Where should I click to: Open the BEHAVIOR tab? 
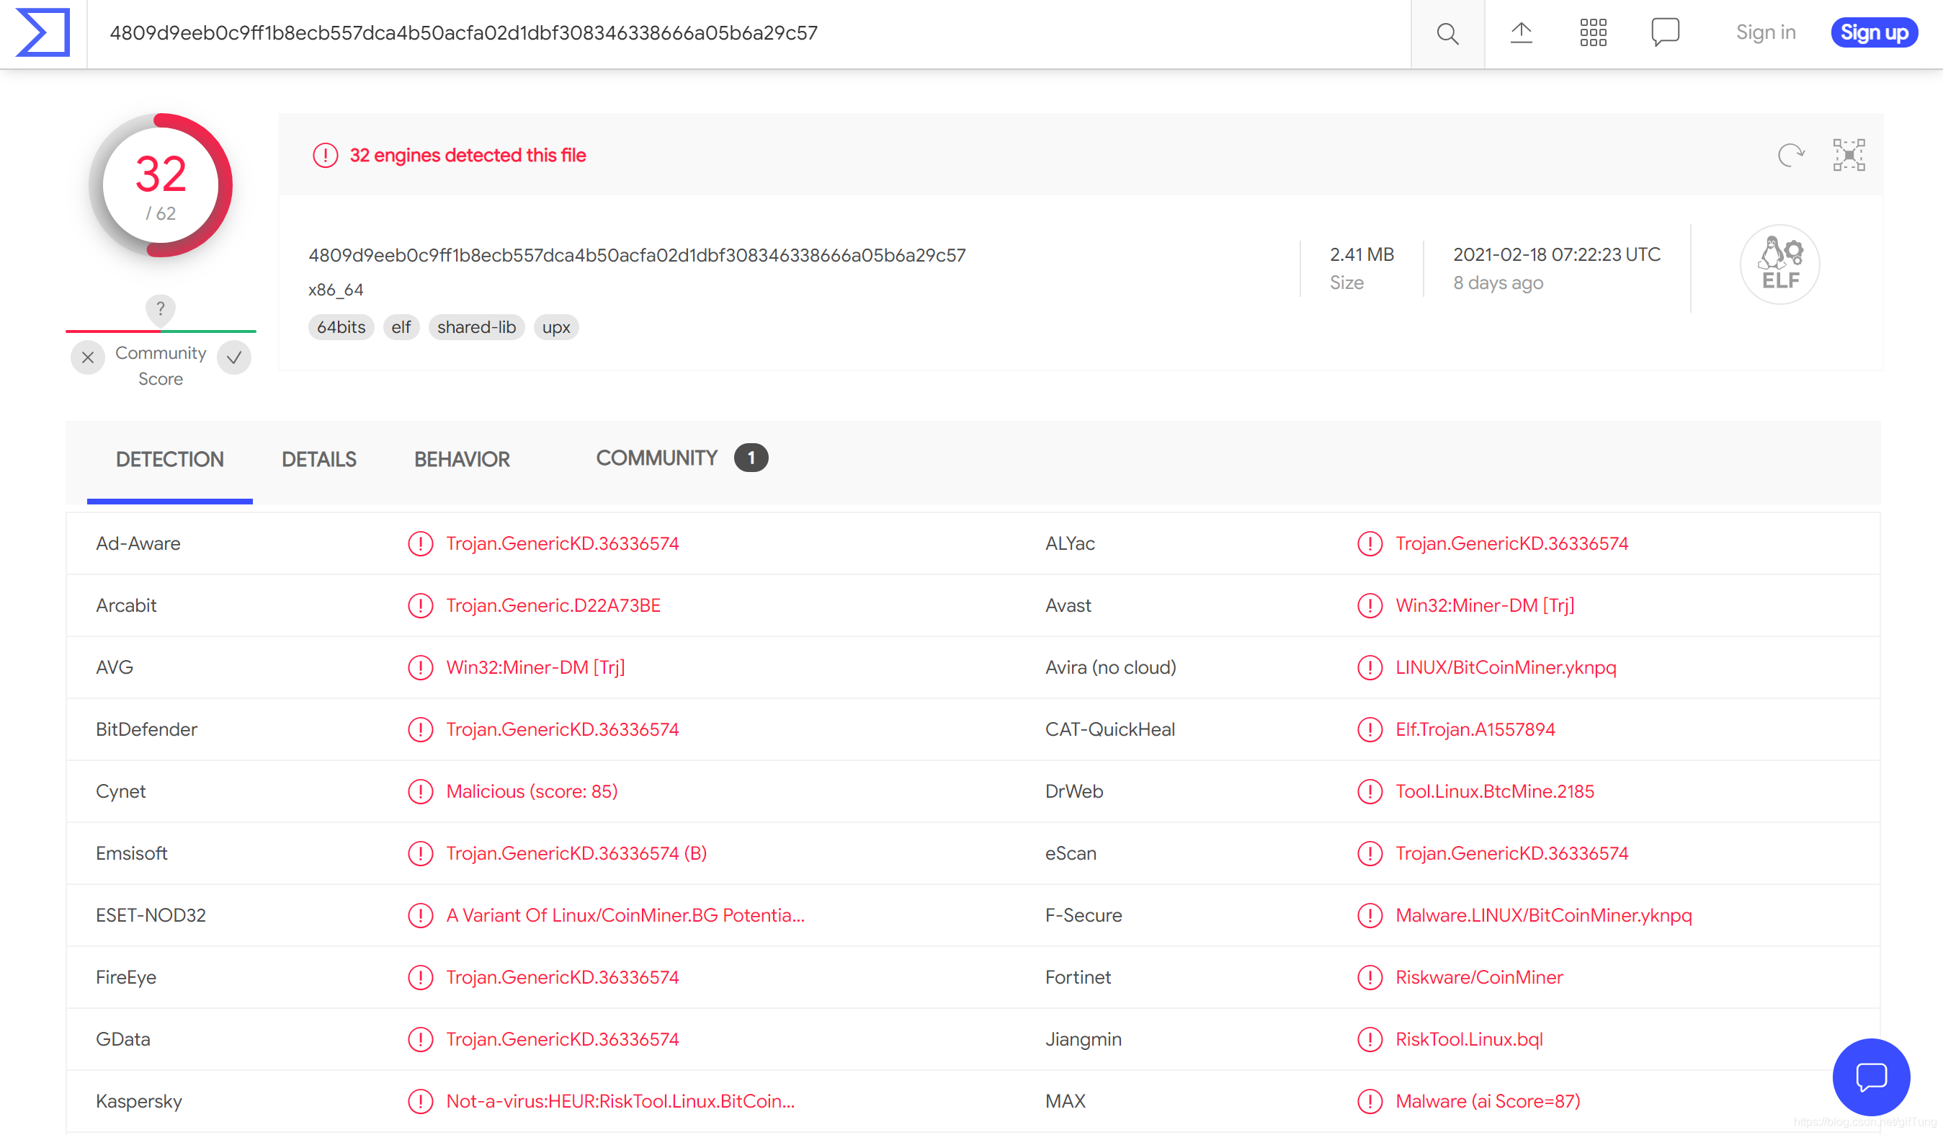[x=462, y=460]
